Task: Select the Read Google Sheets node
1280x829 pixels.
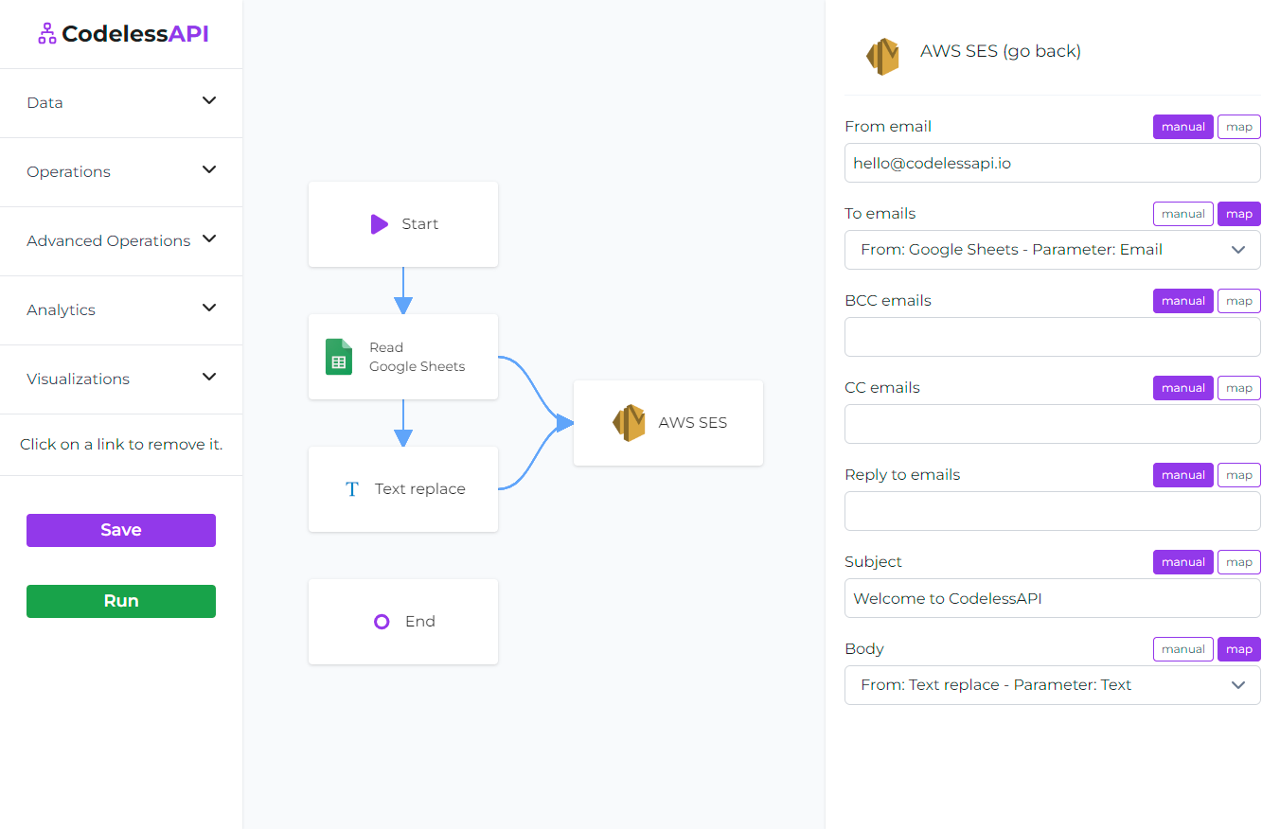Action: [x=403, y=357]
